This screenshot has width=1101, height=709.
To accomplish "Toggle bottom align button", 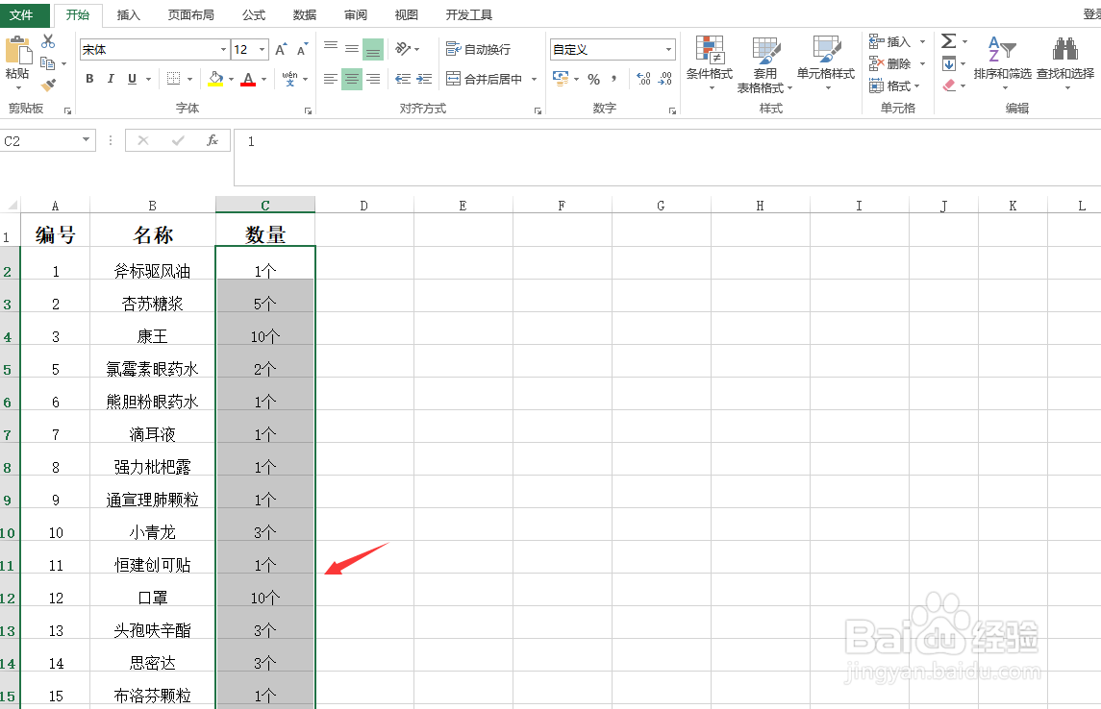I will point(373,49).
